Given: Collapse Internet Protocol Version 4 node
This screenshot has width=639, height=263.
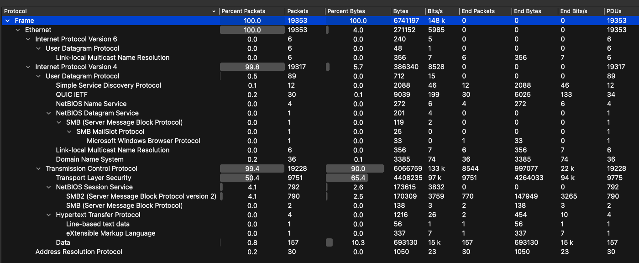Looking at the screenshot, I should (x=28, y=67).
